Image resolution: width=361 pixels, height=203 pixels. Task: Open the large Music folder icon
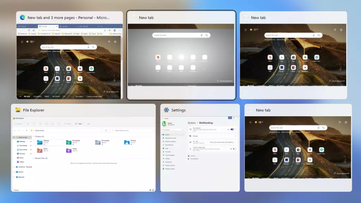point(40,150)
